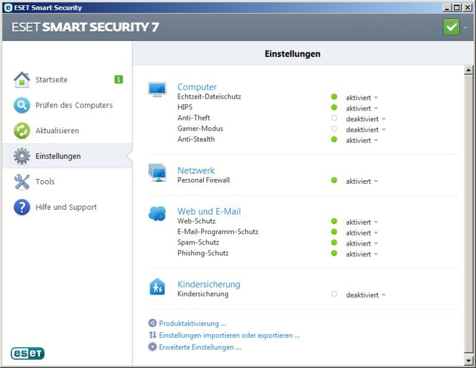Toggle Web-Schutz green status indicator
The width and height of the screenshot is (476, 368).
334,221
